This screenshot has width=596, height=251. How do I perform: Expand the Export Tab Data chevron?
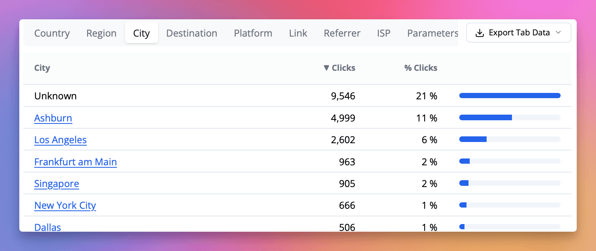pos(558,33)
